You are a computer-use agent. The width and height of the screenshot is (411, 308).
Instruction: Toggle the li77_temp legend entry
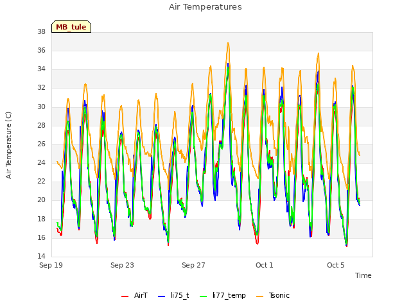(223, 295)
